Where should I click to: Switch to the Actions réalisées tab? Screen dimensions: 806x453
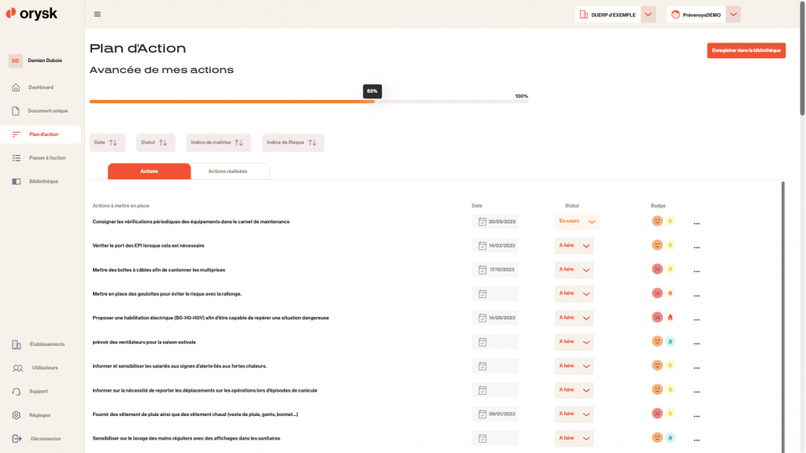pyautogui.click(x=227, y=171)
